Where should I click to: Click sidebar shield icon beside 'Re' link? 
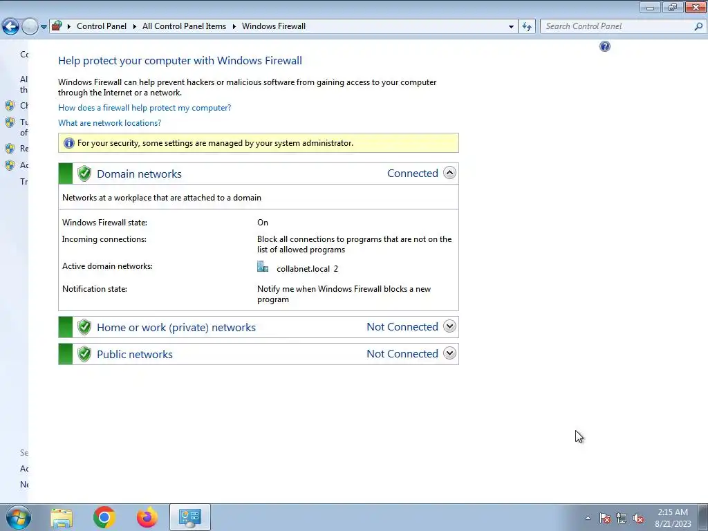coord(10,149)
